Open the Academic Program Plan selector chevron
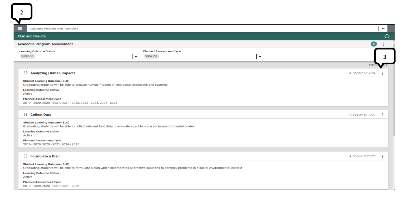 [x=383, y=28]
